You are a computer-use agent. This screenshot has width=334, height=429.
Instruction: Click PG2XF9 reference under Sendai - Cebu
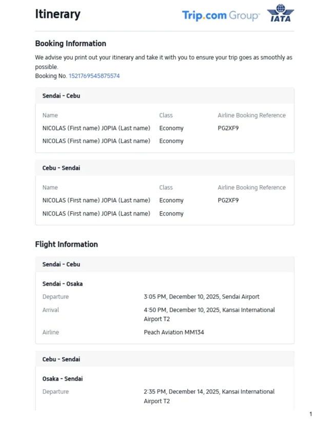(228, 128)
